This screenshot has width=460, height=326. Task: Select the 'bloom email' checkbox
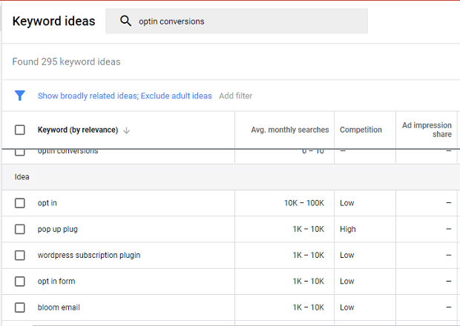[20, 307]
